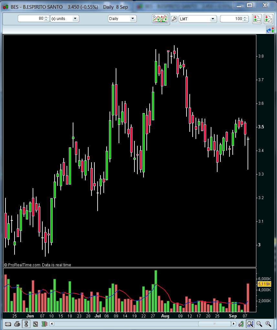Click the Aug label on date axis
277x330 pixels.
(165, 316)
